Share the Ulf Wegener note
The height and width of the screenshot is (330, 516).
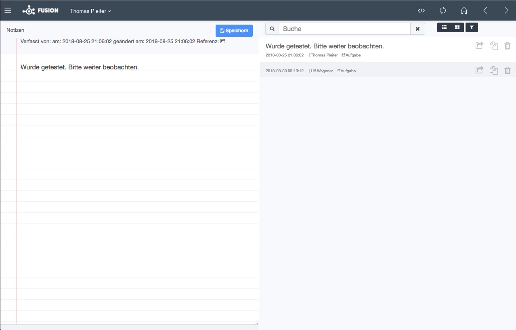click(x=479, y=70)
